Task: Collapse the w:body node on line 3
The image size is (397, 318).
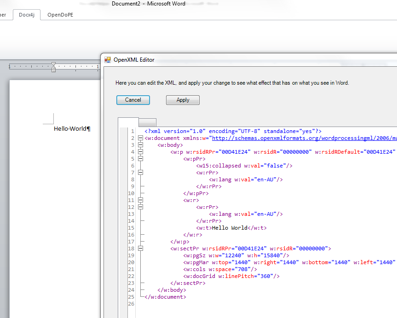Action: [140, 145]
